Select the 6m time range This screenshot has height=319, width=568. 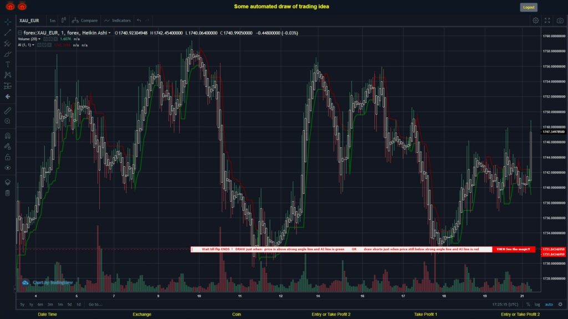pos(40,305)
